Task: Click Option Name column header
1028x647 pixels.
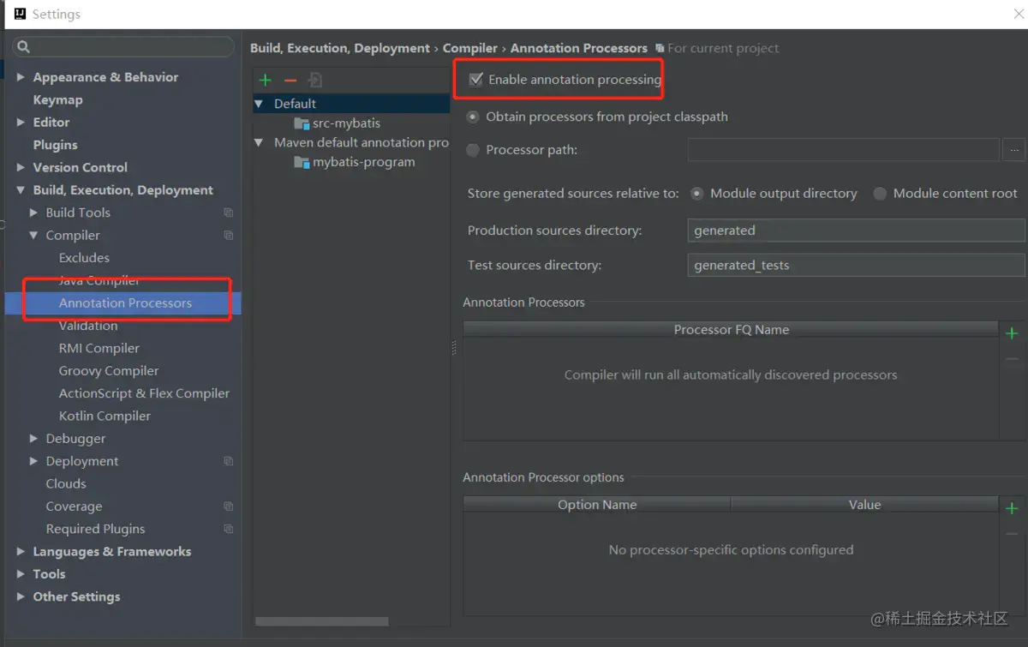Action: point(597,505)
